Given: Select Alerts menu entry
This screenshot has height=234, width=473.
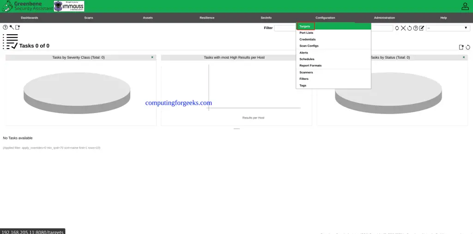Looking at the screenshot, I should (x=334, y=53).
